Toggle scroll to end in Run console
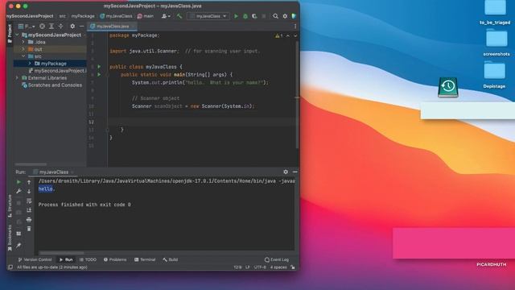The width and height of the screenshot is (515, 290). tap(29, 209)
